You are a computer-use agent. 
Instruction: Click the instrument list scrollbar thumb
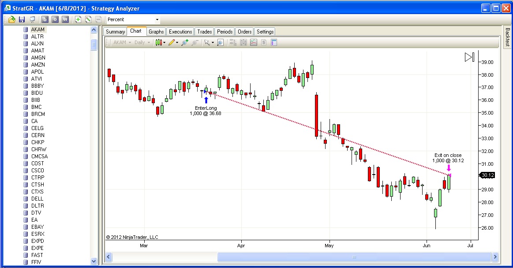[x=94, y=45]
